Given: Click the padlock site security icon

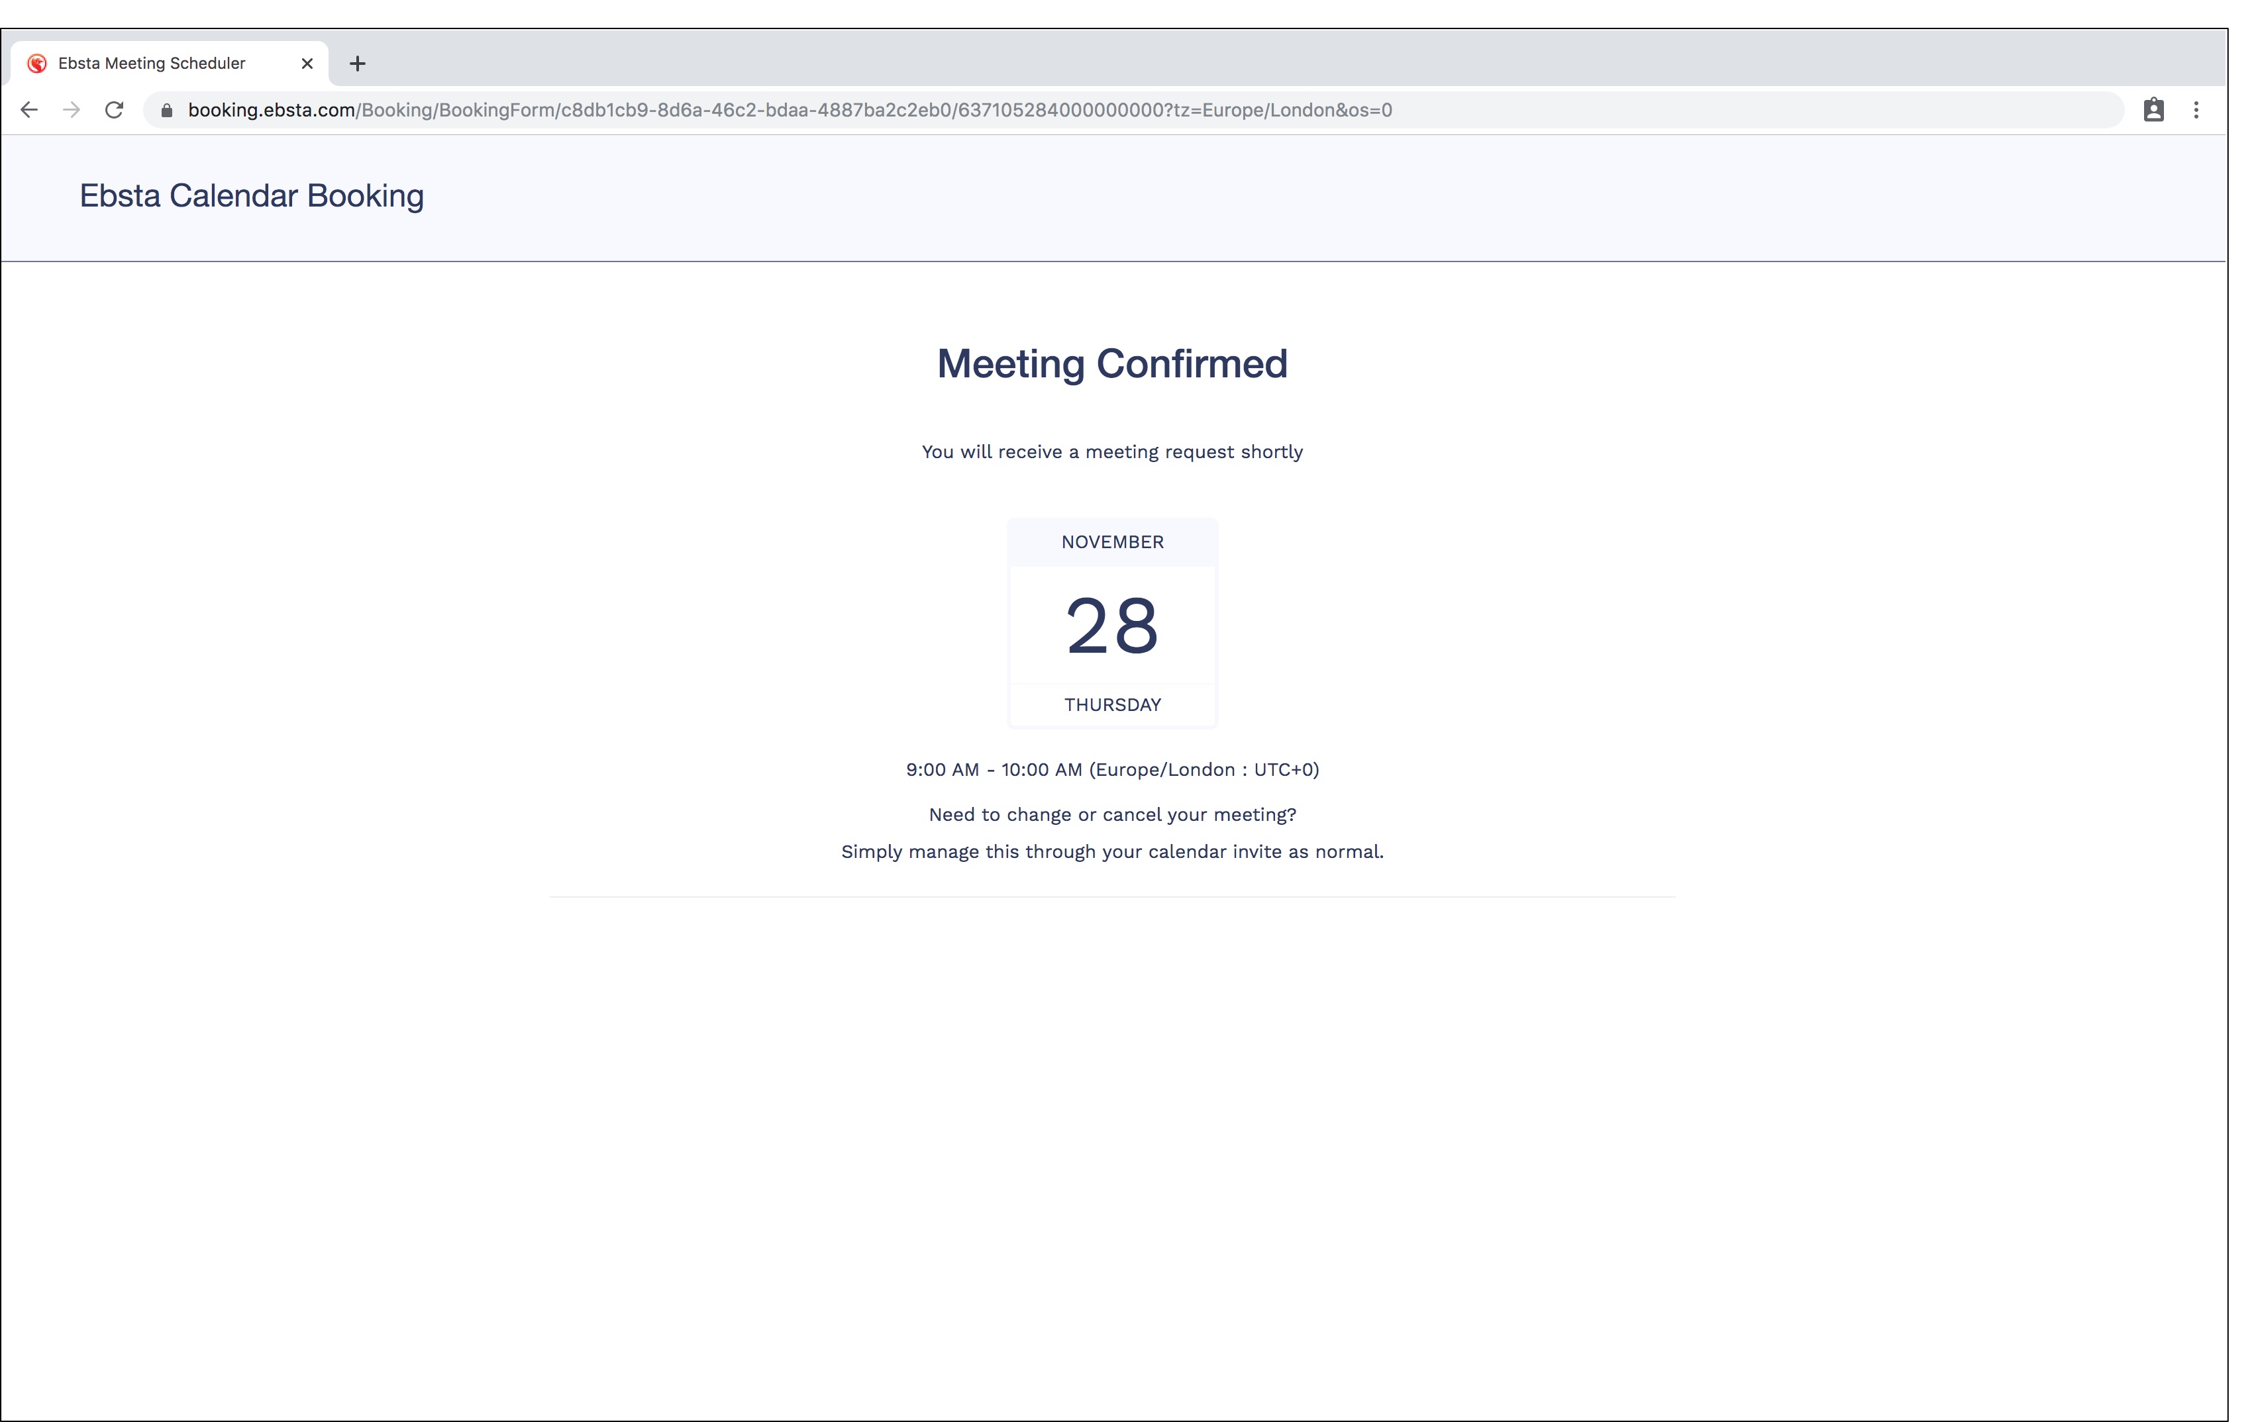Looking at the screenshot, I should click(x=167, y=111).
